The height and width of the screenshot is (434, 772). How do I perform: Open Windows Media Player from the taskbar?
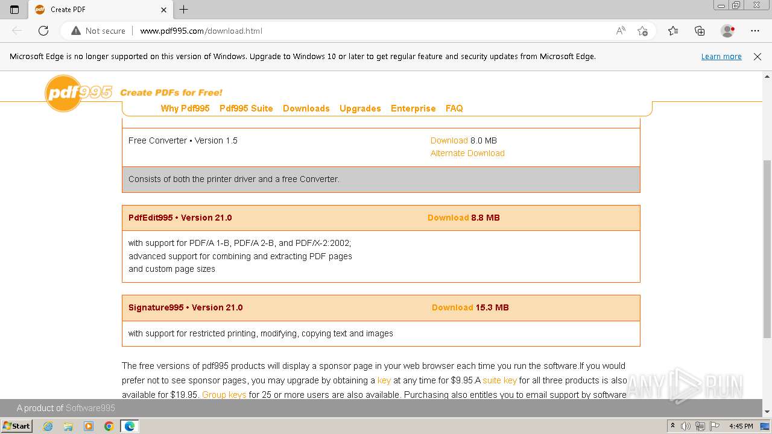89,426
